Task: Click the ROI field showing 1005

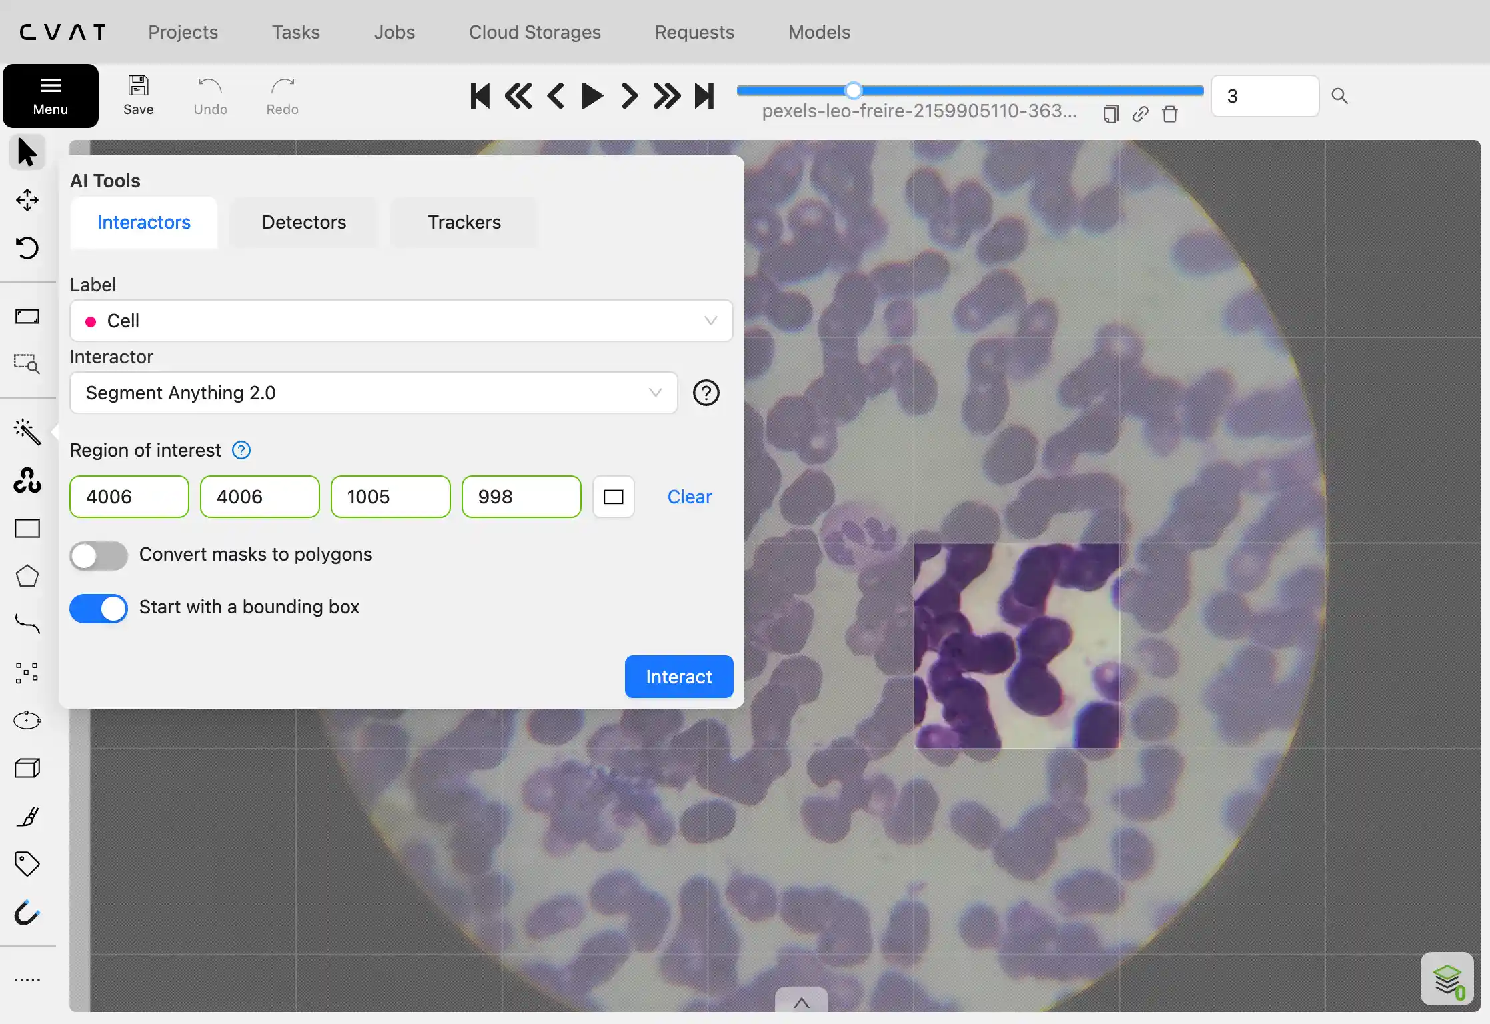Action: (391, 497)
